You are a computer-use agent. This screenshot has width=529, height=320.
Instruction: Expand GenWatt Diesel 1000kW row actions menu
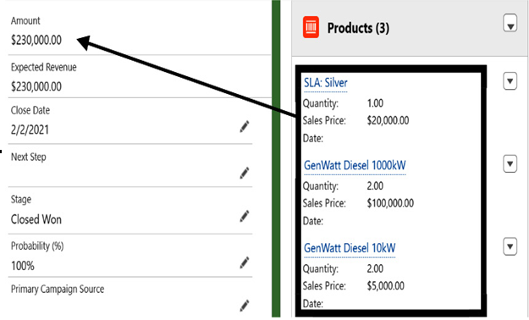point(510,163)
